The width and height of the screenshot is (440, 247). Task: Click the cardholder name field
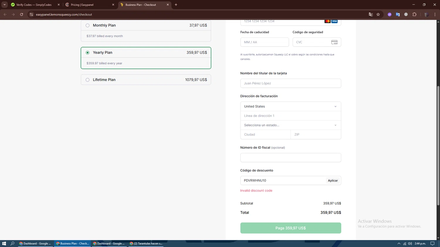pyautogui.click(x=290, y=83)
